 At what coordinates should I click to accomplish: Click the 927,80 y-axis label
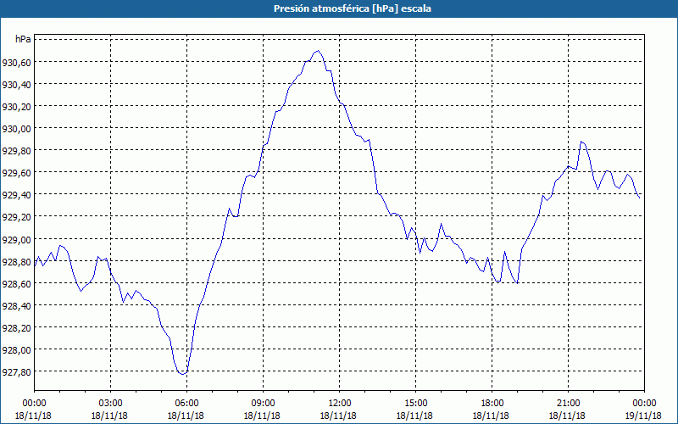(16, 371)
